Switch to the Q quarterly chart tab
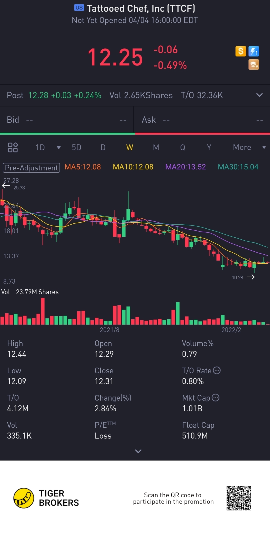270x536 pixels. tap(183, 147)
